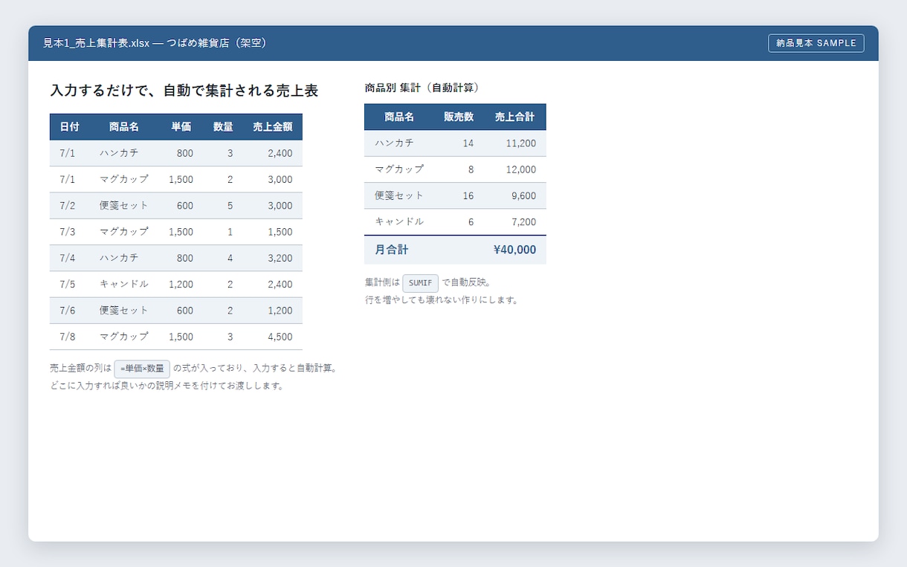
Task: Click the 納品見本 SAMPLE badge
Action: 816,43
